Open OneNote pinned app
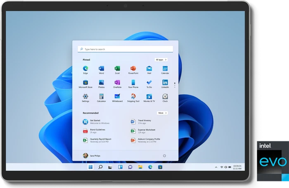This screenshot has height=188, width=289. [117, 84]
